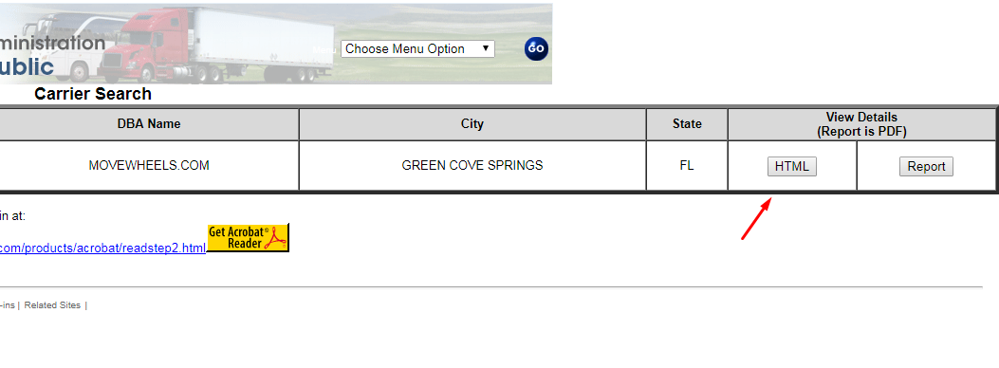The height and width of the screenshot is (368, 999).
Task: Click the FL state cell
Action: pyautogui.click(x=687, y=166)
